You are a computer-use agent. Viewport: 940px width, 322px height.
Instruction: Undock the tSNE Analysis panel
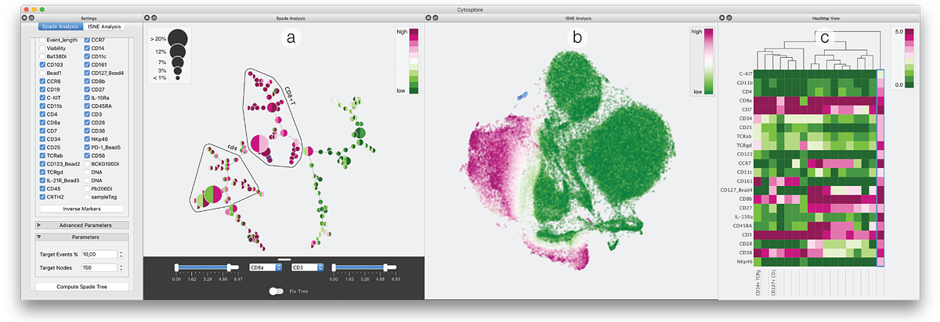(436, 17)
